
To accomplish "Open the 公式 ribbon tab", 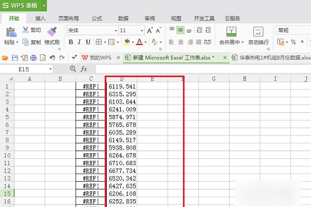I will pyautogui.click(x=97, y=19).
